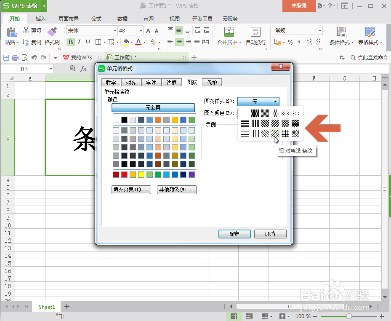Image resolution: width=391 pixels, height=321 pixels.
Task: Click the 无图案 button
Action: click(x=153, y=107)
